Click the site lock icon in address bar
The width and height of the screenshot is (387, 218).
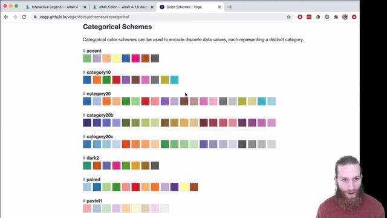pos(35,17)
